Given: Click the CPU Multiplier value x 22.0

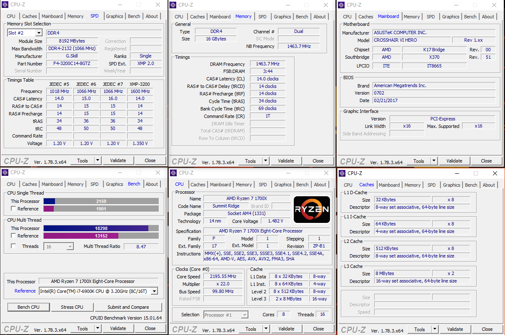Looking at the screenshot, I should (x=224, y=284).
